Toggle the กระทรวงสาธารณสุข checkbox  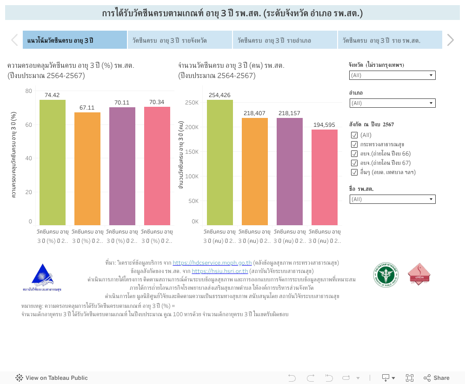click(x=354, y=144)
